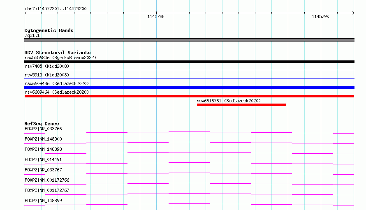Viewport: 366px width, 210px height.
Task: Click the 114578k ruler tick label
Action: (x=156, y=16)
